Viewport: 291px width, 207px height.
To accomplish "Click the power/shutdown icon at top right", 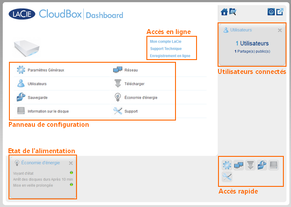I will 271,12.
